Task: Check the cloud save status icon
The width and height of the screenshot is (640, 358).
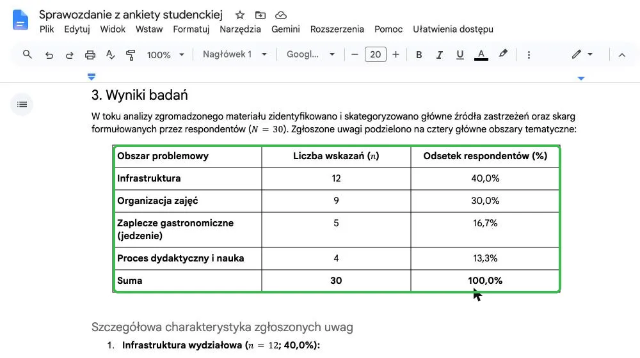Action: click(281, 15)
